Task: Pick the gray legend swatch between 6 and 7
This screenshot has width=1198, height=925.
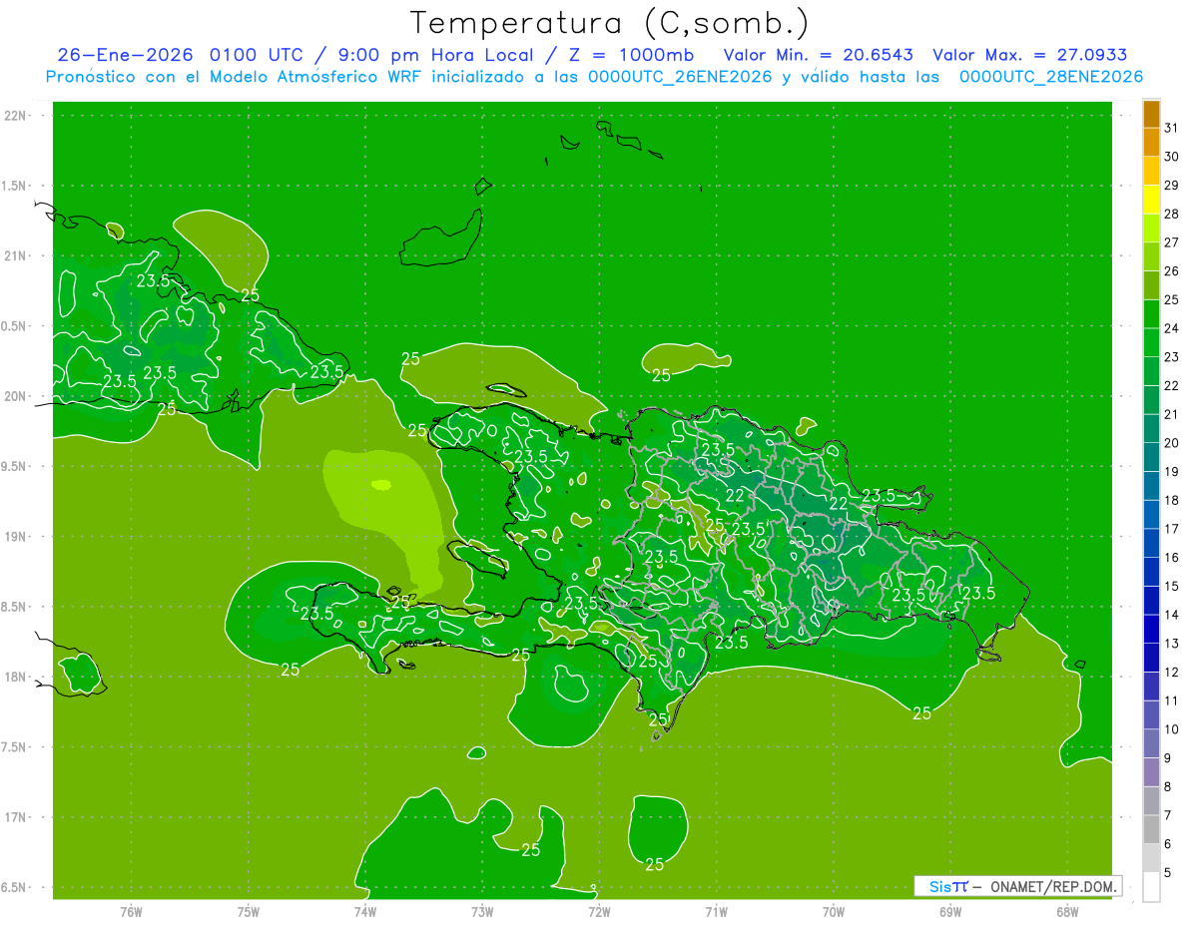Action: [1151, 829]
